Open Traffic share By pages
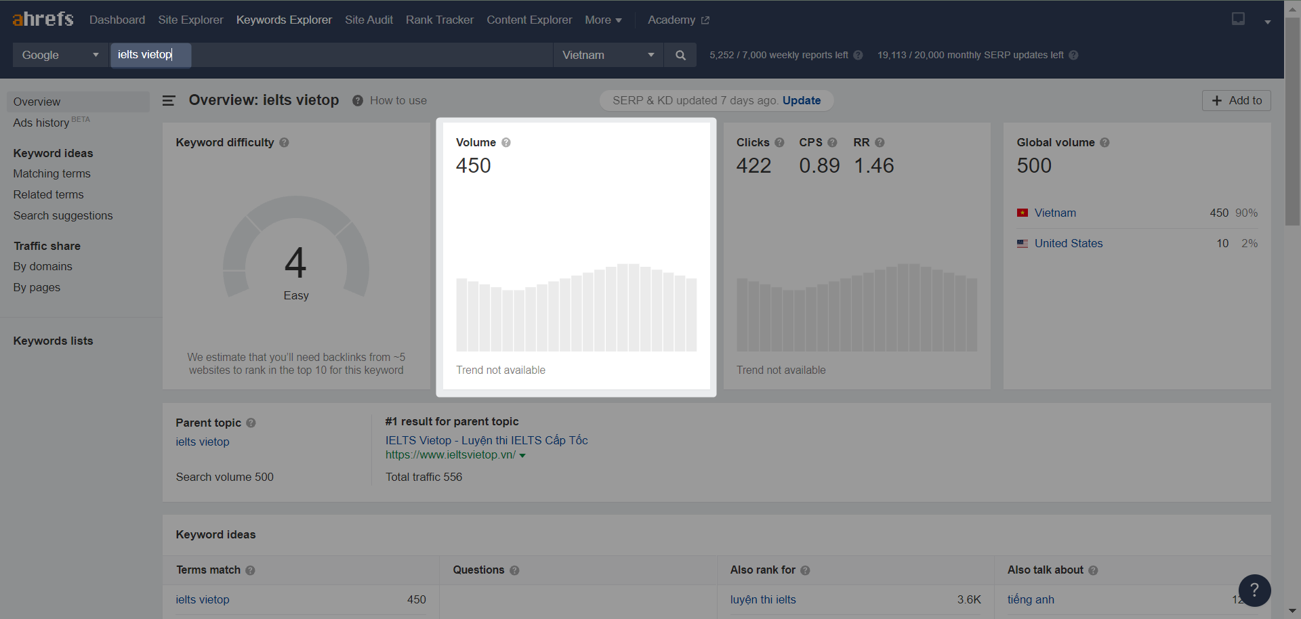The width and height of the screenshot is (1301, 619). [x=37, y=287]
